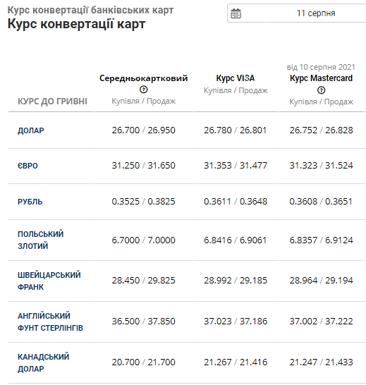Click the Курс Mastercard column header
This screenshot has width=366, height=385.
(321, 78)
